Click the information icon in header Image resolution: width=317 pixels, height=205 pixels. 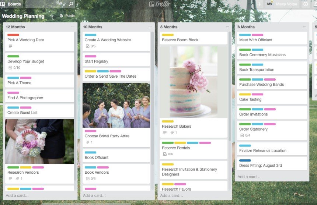click(306, 4)
